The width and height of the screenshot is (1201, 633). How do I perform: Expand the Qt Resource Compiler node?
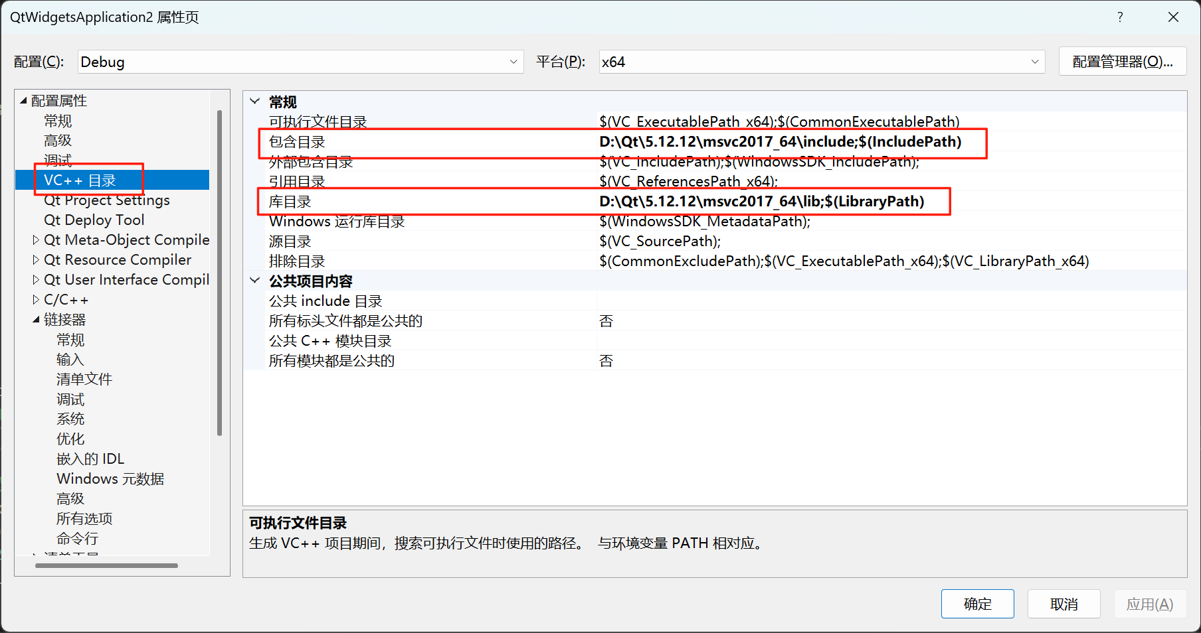pyautogui.click(x=35, y=259)
